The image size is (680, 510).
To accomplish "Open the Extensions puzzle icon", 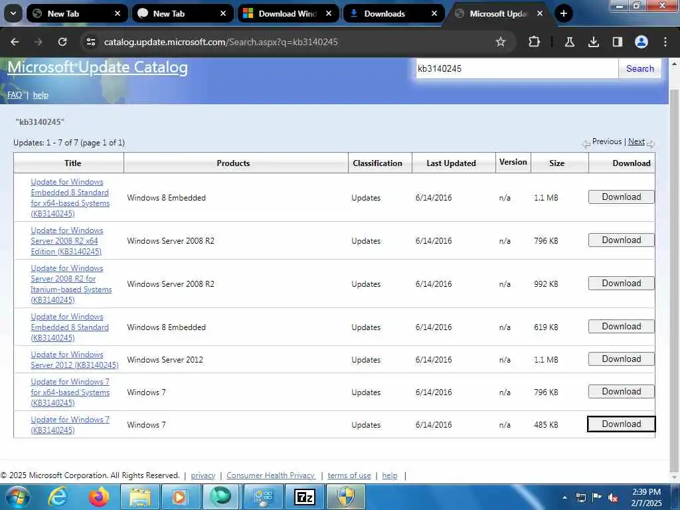I will [x=535, y=42].
